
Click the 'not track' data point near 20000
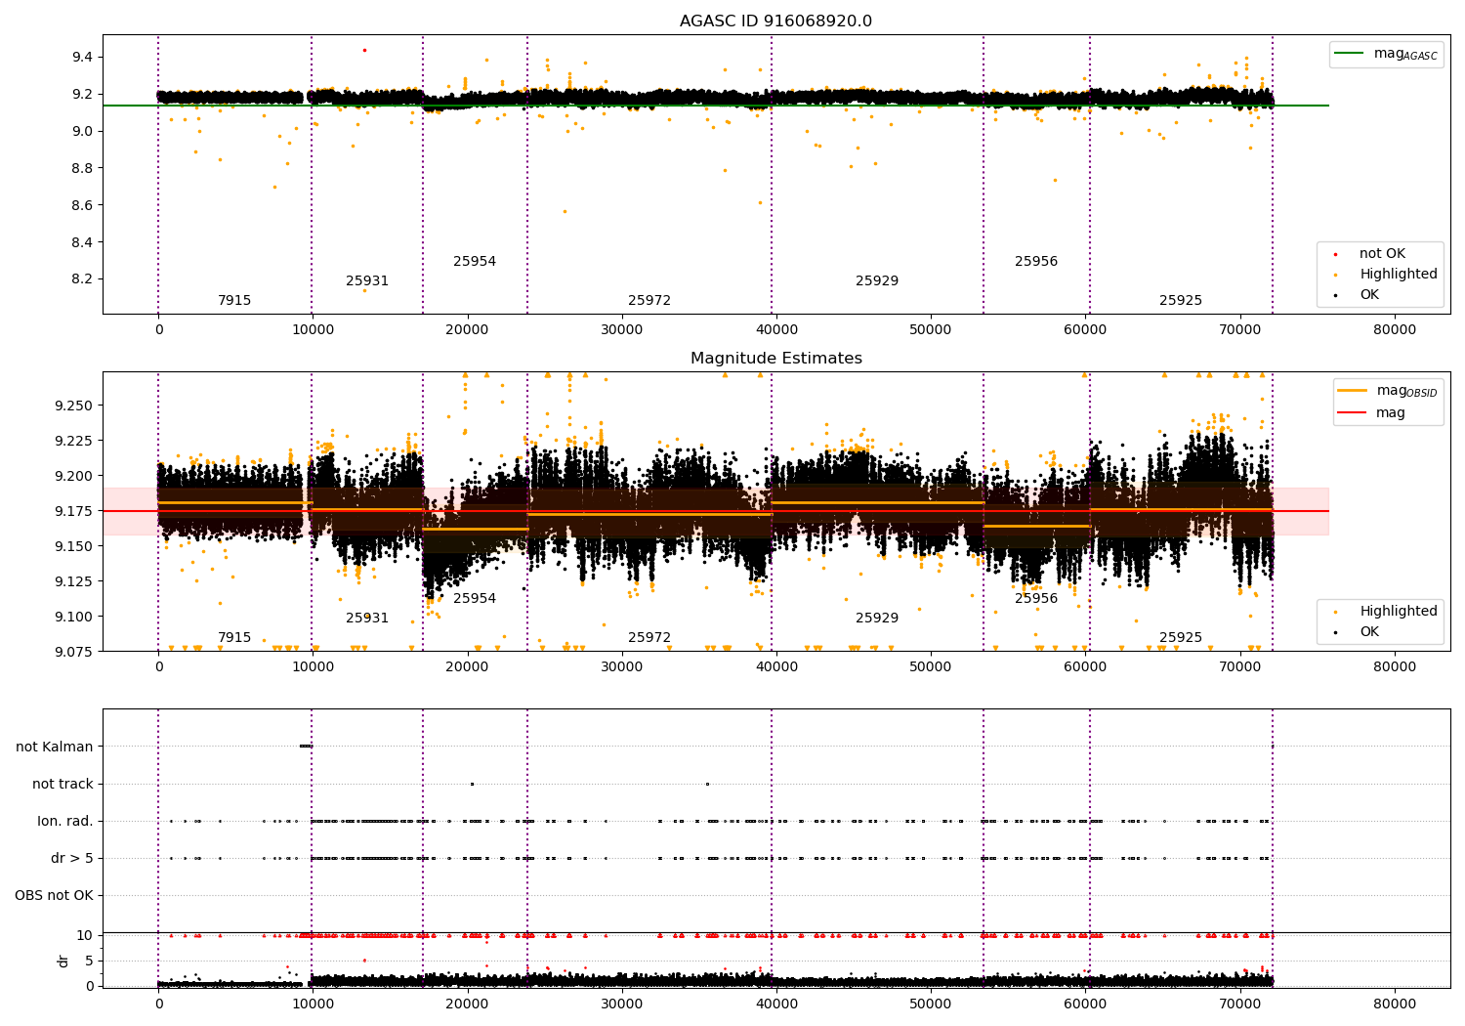point(472,784)
